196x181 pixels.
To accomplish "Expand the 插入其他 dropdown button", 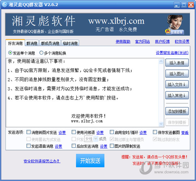I will [177, 95].
